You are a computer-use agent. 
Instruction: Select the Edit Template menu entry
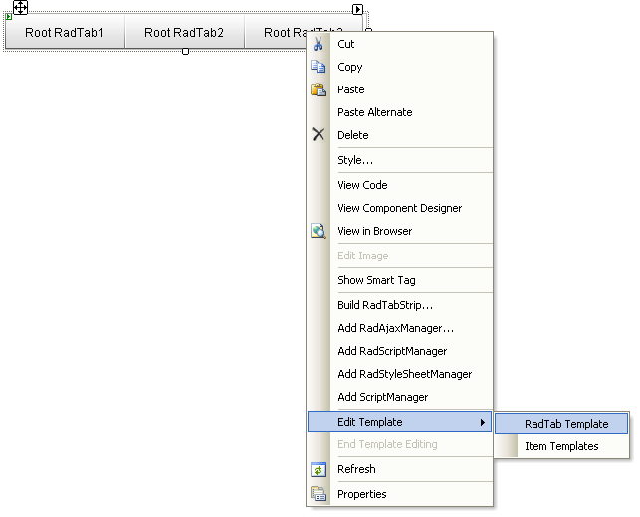tap(399, 422)
